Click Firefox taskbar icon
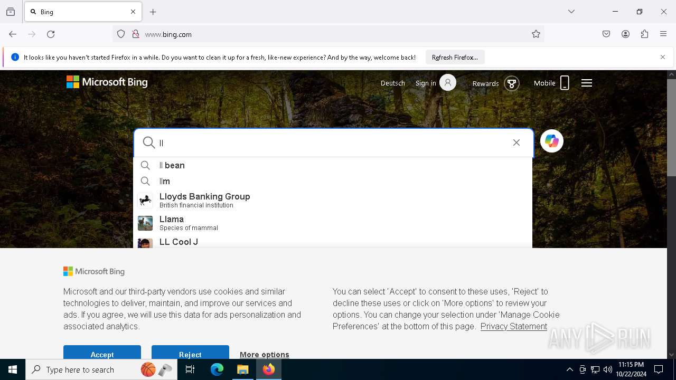The height and width of the screenshot is (380, 676). (x=269, y=369)
